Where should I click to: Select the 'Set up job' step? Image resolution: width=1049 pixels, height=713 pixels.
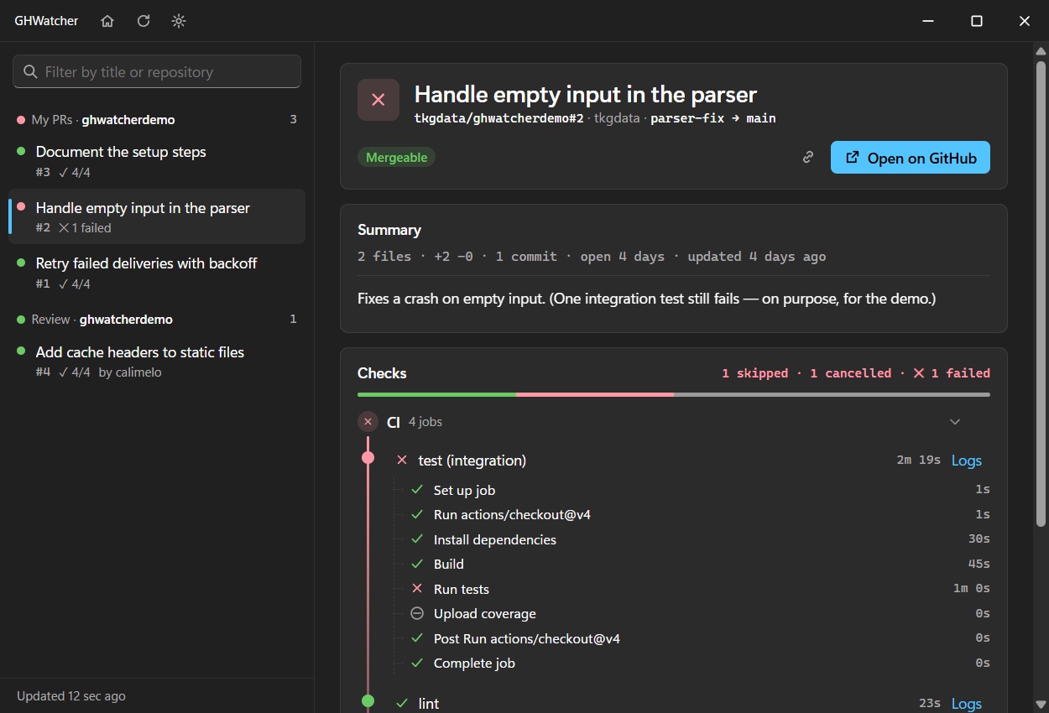click(700, 490)
